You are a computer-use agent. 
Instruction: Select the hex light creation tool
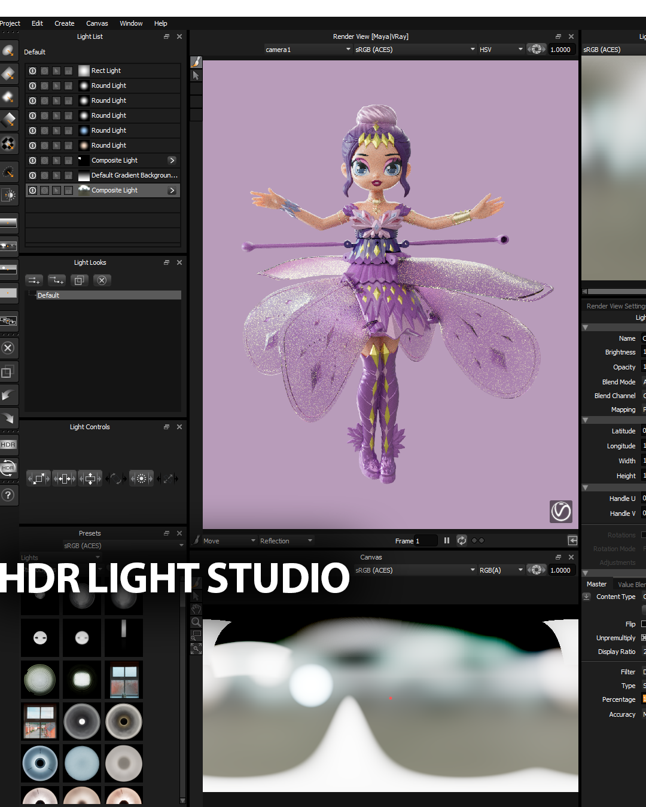[x=8, y=97]
